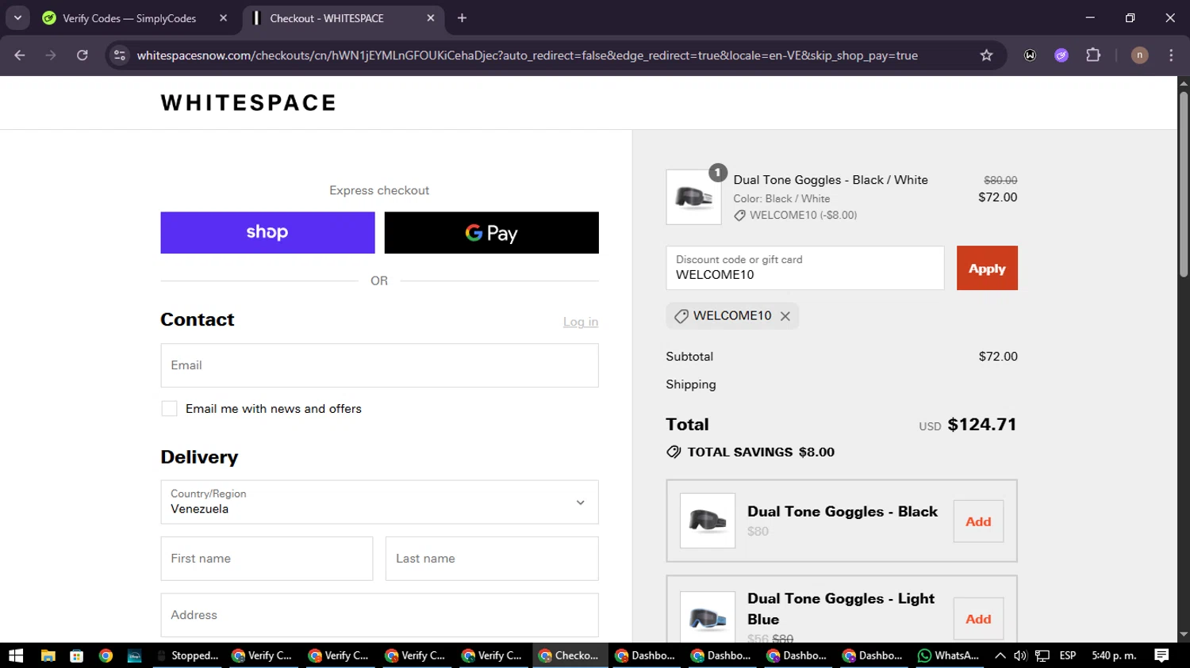
Task: Click the Discount code or gift card field
Action: click(805, 268)
